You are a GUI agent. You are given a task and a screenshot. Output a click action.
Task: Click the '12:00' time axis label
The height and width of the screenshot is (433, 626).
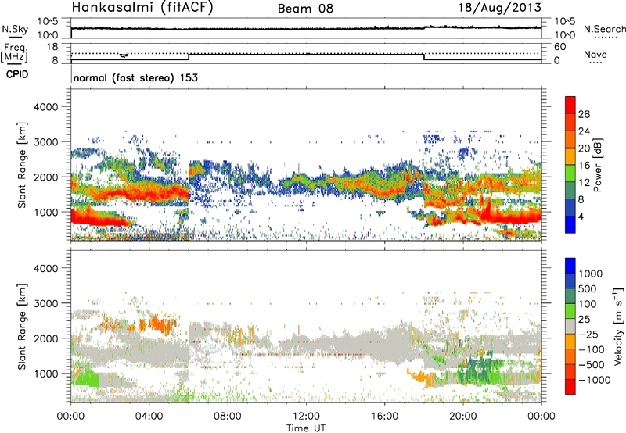click(x=306, y=417)
